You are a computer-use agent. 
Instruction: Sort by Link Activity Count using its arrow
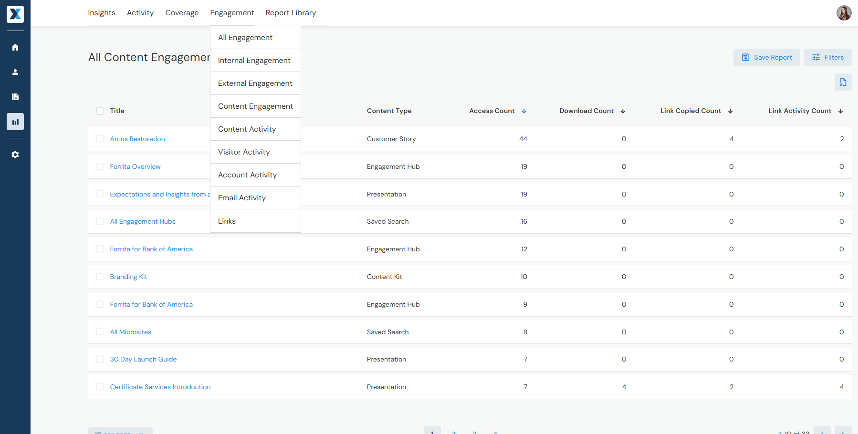coord(840,111)
